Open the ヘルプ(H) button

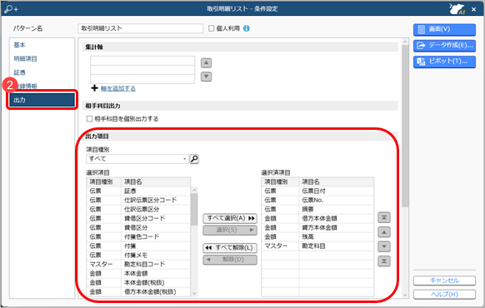pyautogui.click(x=444, y=295)
